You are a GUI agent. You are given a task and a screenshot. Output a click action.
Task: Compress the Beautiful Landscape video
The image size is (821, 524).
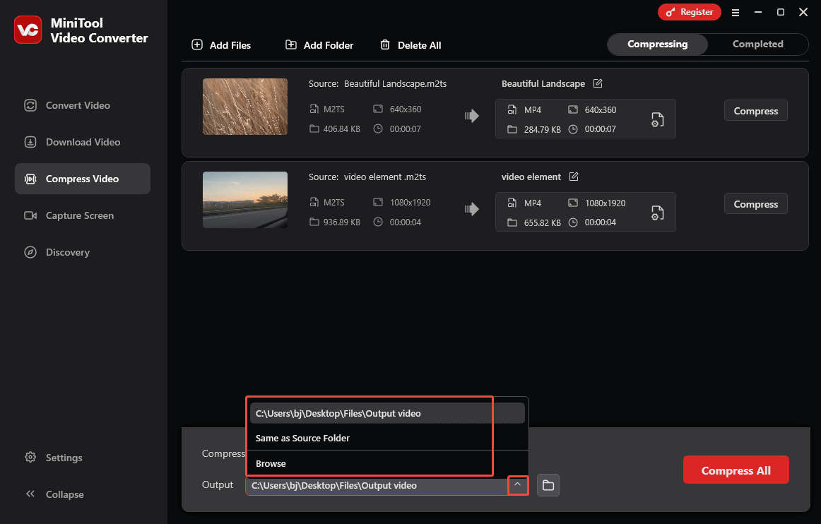(x=755, y=110)
